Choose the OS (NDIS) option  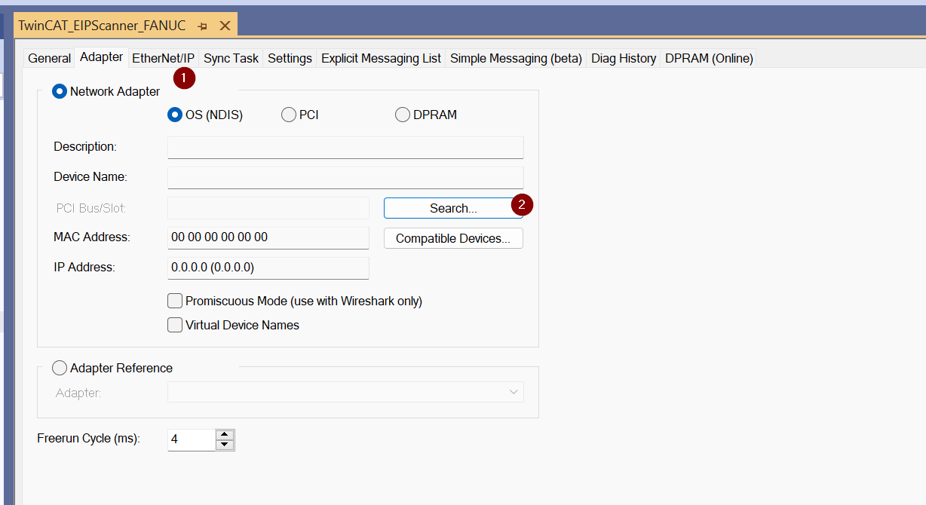coord(175,115)
